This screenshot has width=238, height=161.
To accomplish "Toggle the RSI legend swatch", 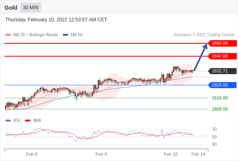I will pos(8,121).
